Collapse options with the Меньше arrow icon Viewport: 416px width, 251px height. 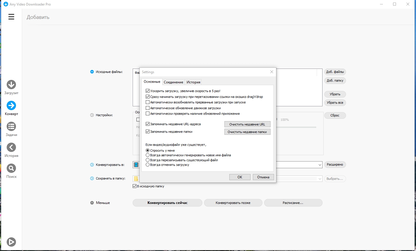click(92, 203)
